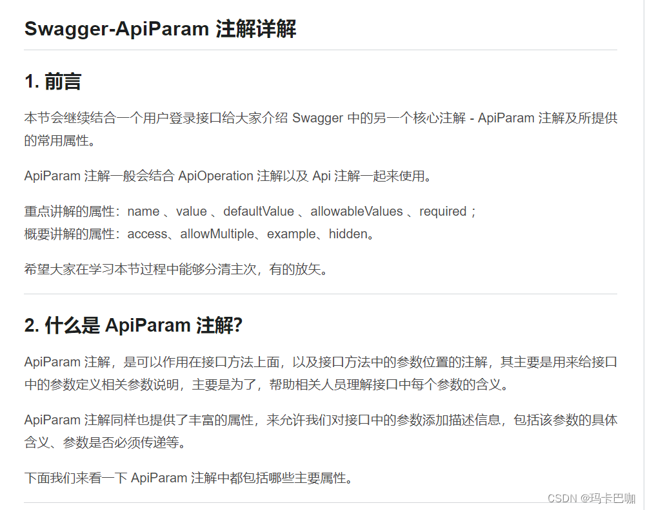Image resolution: width=645 pixels, height=510 pixels.
Task: Click the word 'defaultValue'
Action: pos(259,211)
